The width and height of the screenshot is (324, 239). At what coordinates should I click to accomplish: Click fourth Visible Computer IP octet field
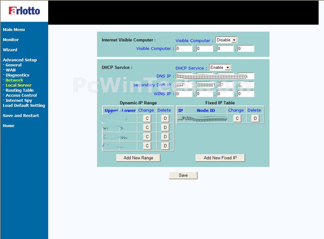coord(246,49)
